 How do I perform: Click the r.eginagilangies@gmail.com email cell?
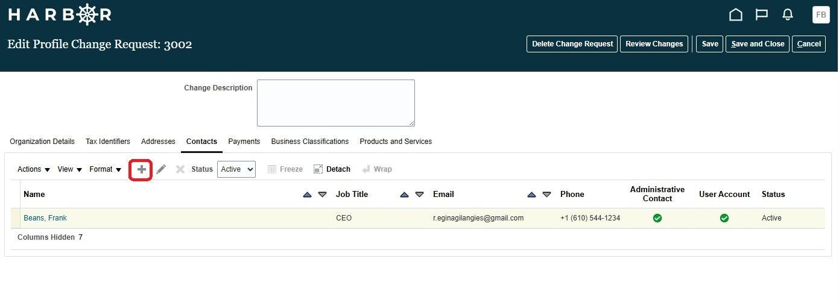478,218
